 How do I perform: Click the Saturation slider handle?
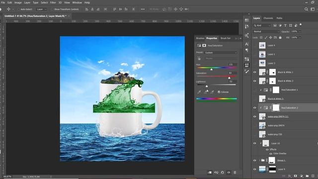tap(229, 78)
